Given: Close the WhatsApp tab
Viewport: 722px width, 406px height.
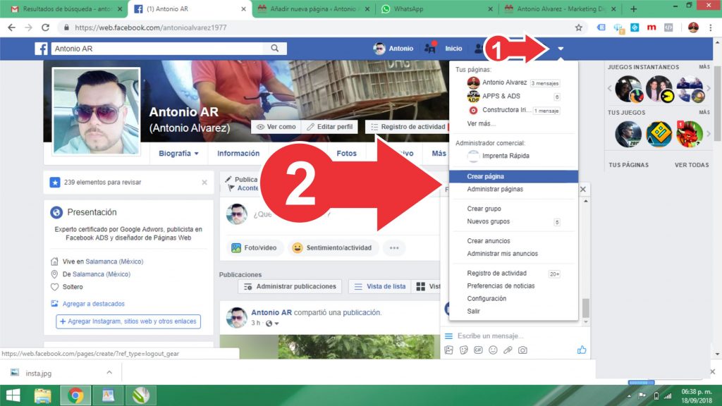Looking at the screenshot, I should 490,8.
